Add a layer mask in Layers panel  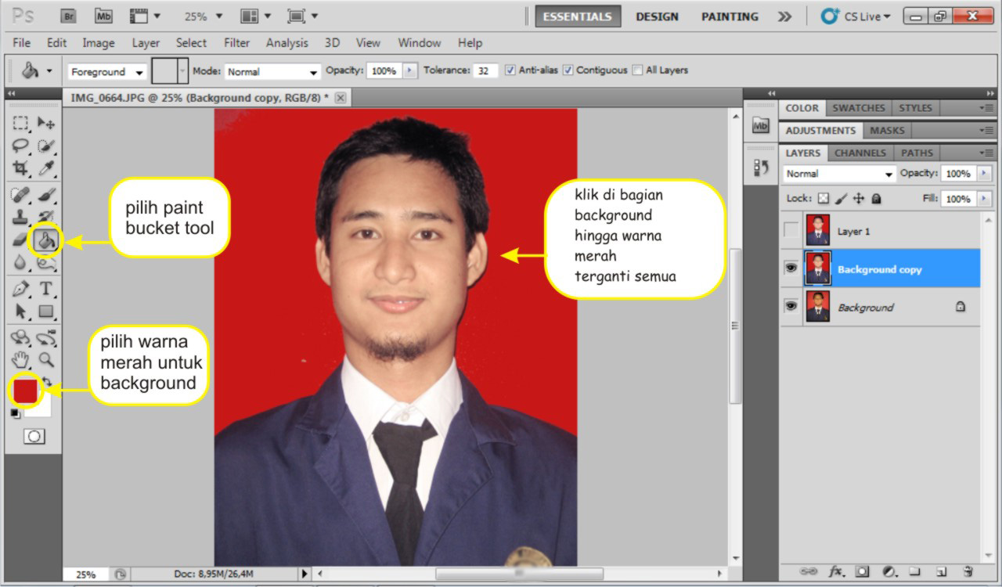862,572
